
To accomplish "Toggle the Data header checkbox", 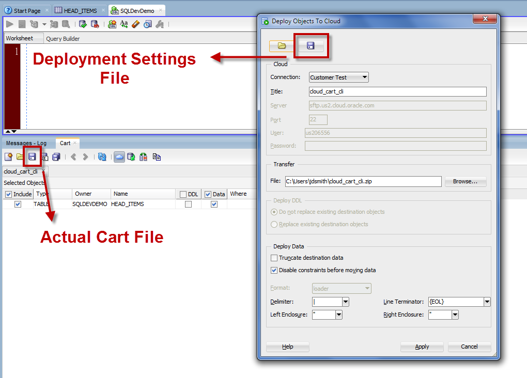I will click(x=208, y=194).
